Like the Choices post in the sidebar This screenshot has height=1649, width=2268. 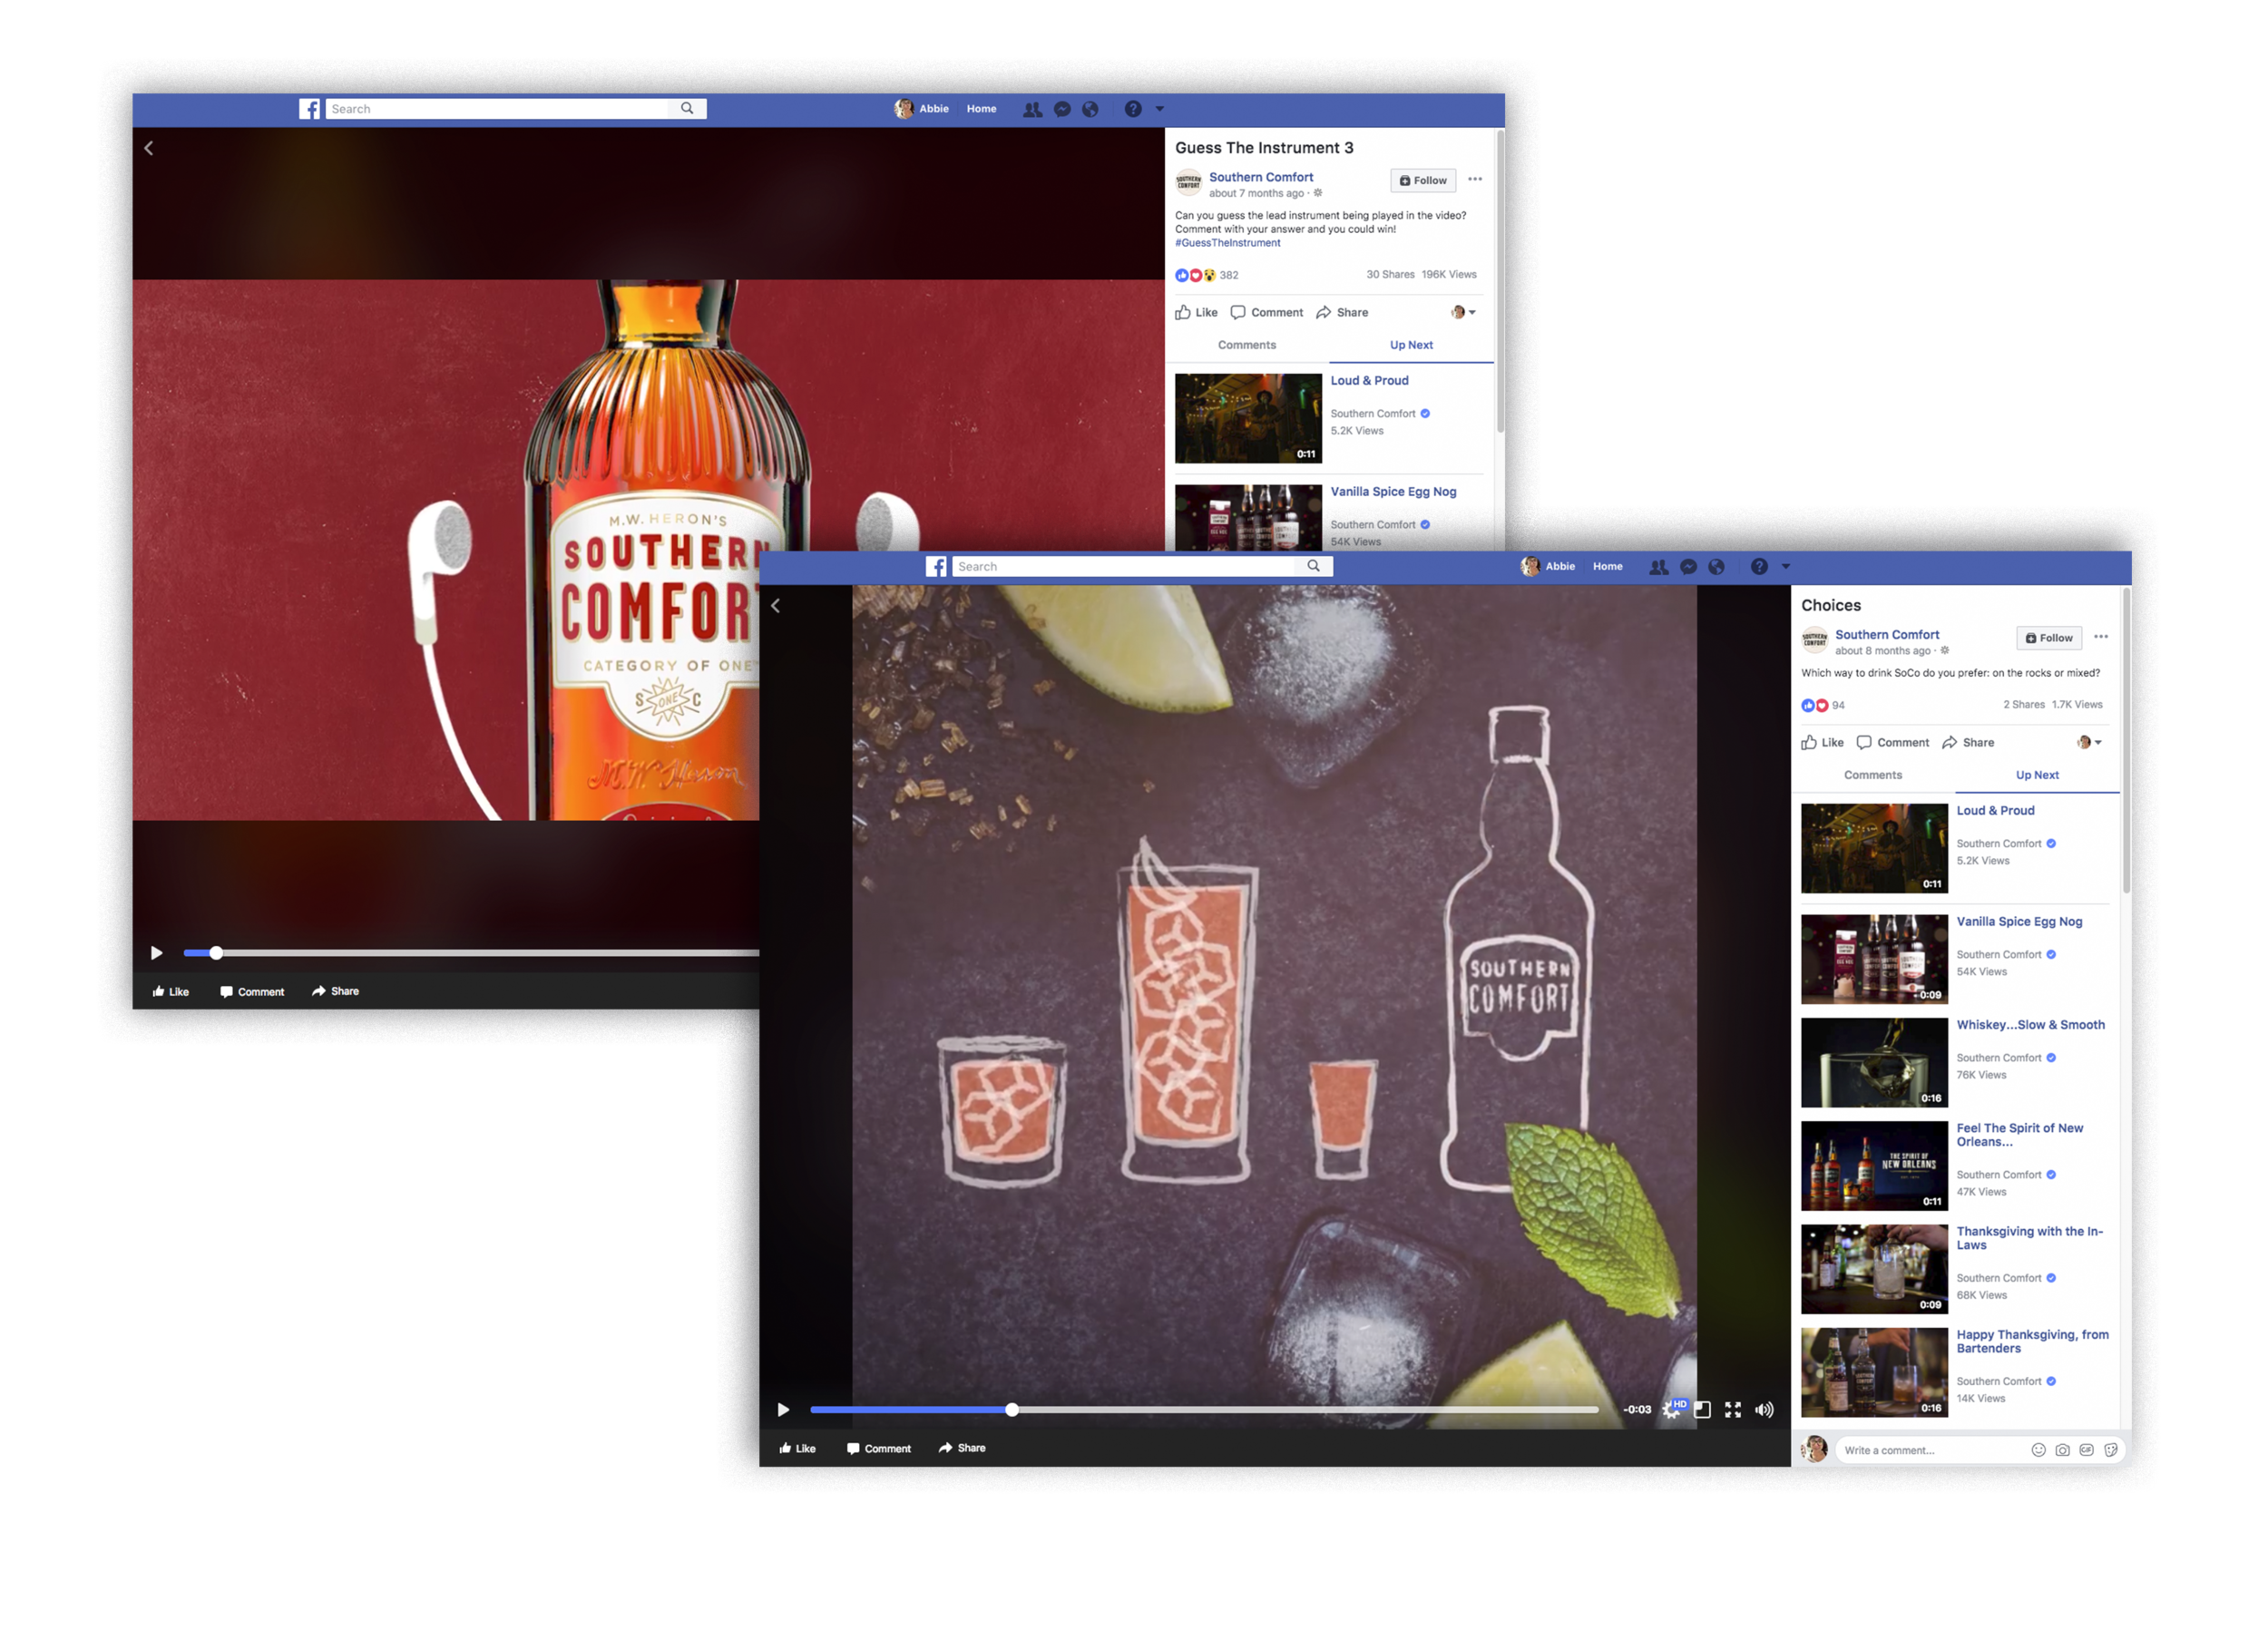click(1822, 742)
